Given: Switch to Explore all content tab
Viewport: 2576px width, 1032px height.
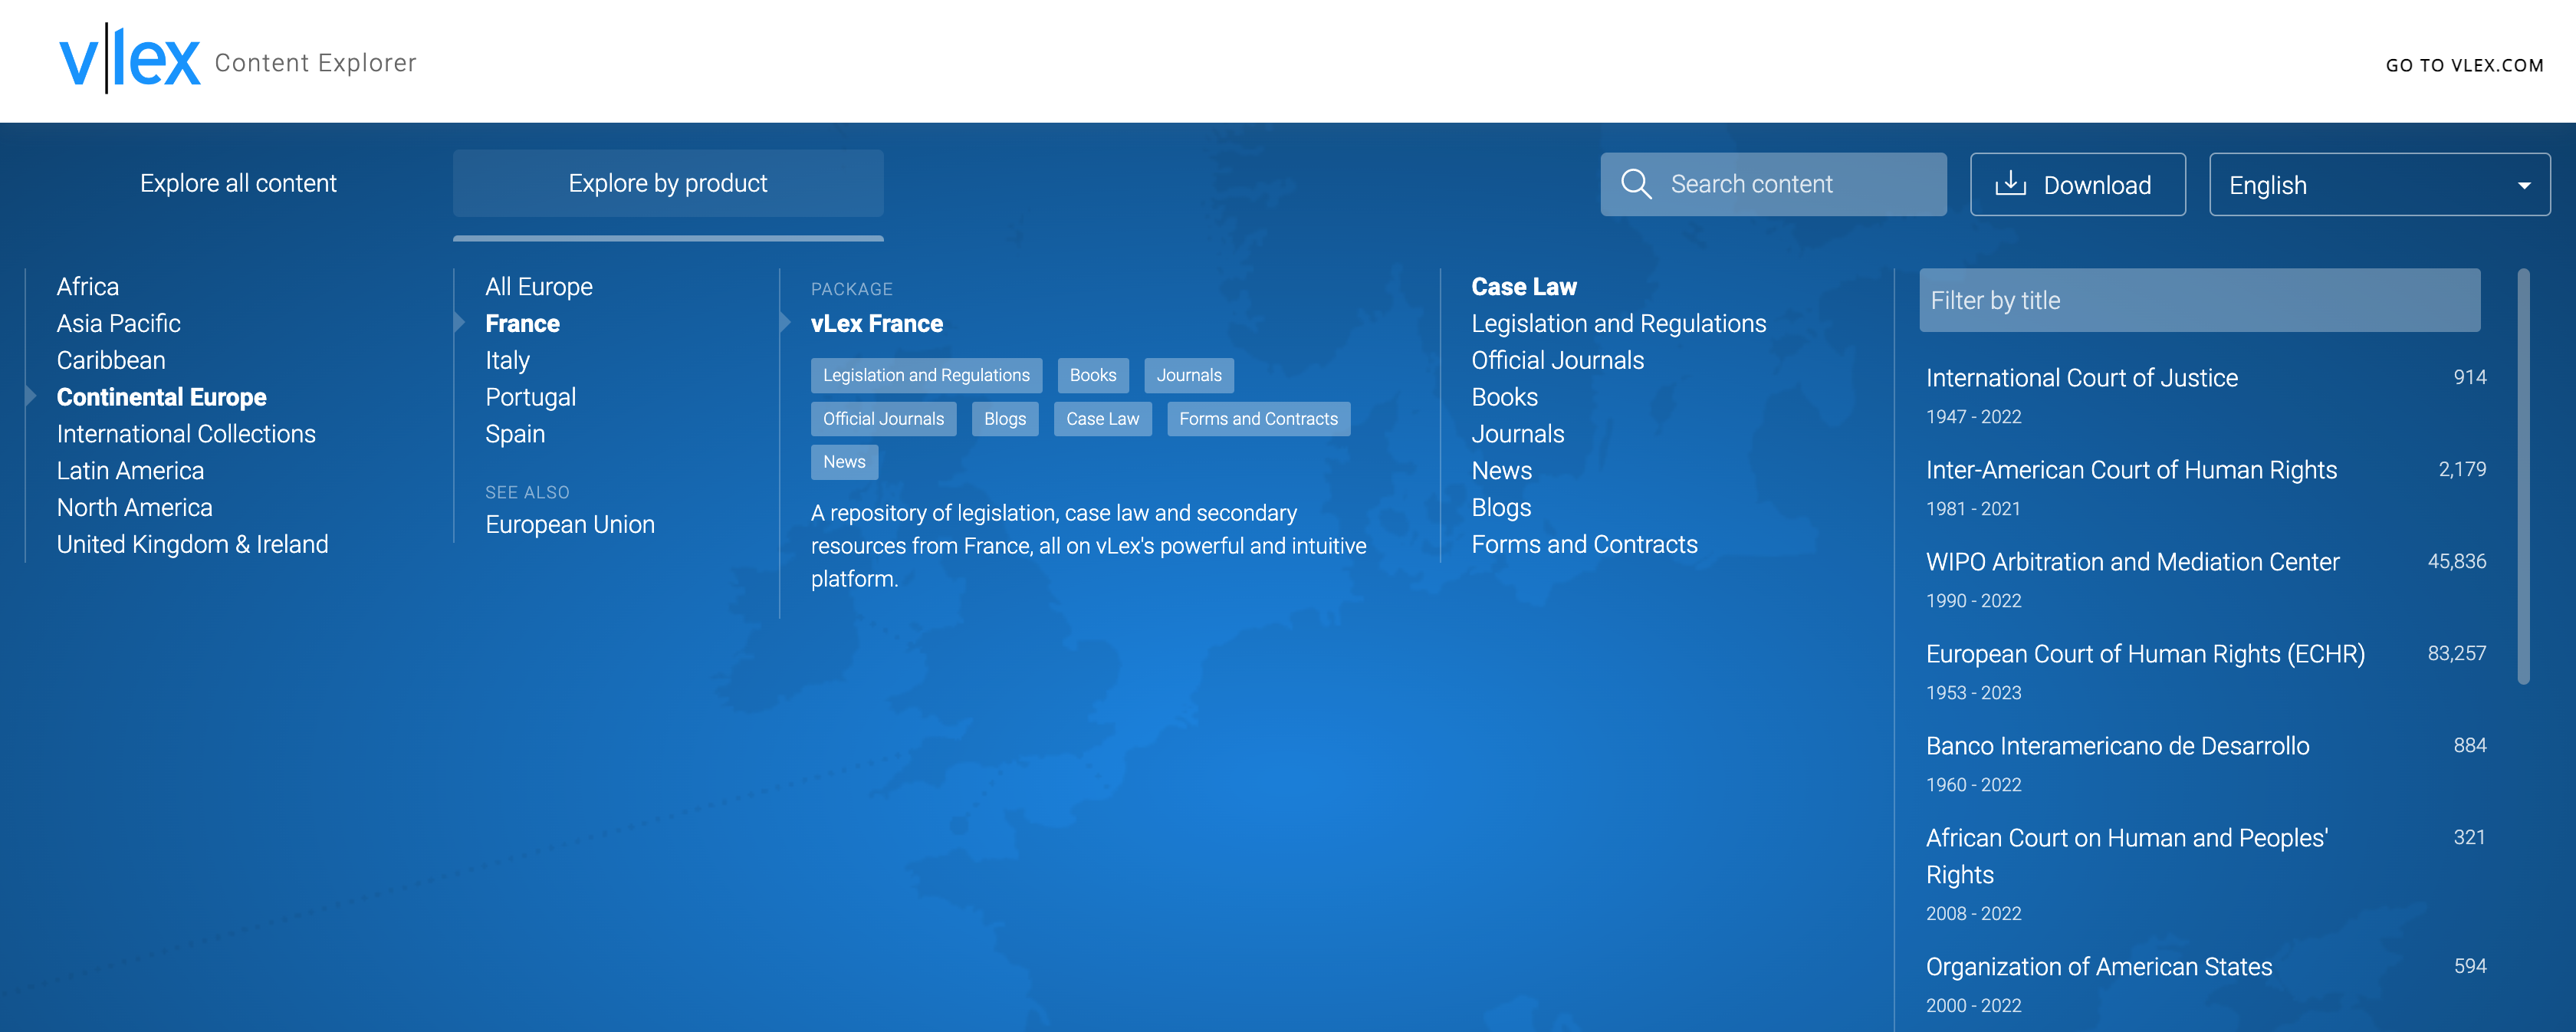Looking at the screenshot, I should [238, 183].
